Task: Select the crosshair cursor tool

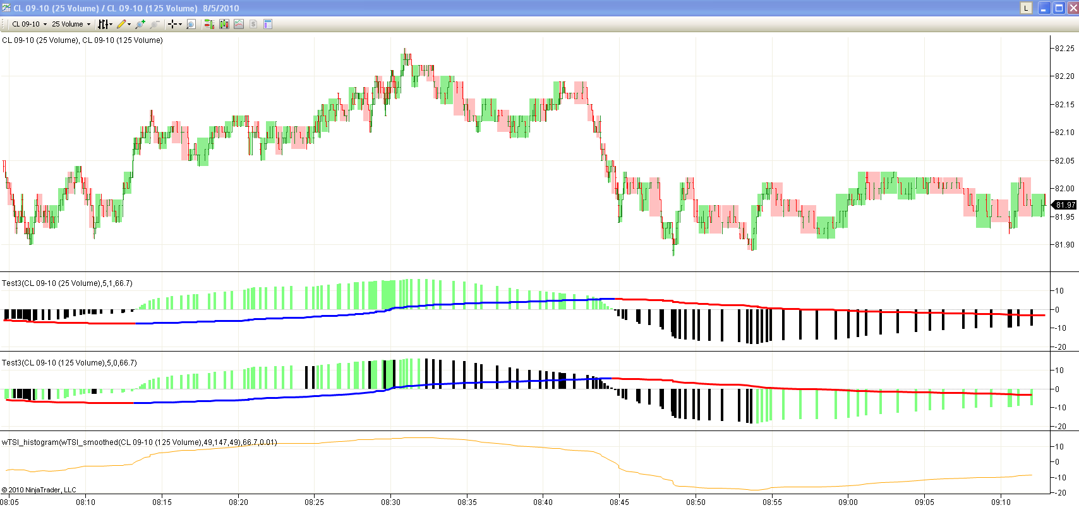Action: (x=172, y=24)
